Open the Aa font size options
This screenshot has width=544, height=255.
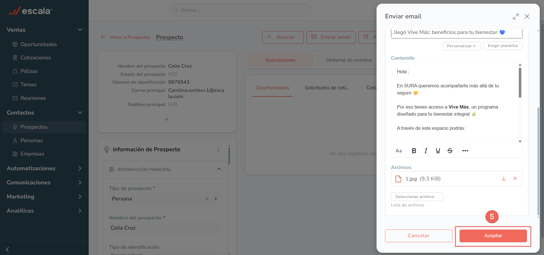pyautogui.click(x=399, y=151)
